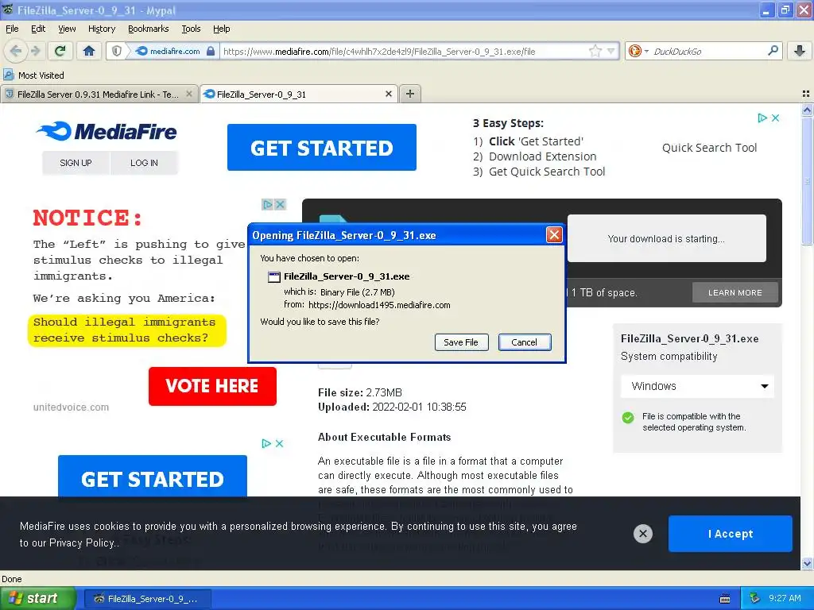Viewport: 814px width, 610px height.
Task: Dismiss the cookie banner with round X
Action: tap(642, 533)
